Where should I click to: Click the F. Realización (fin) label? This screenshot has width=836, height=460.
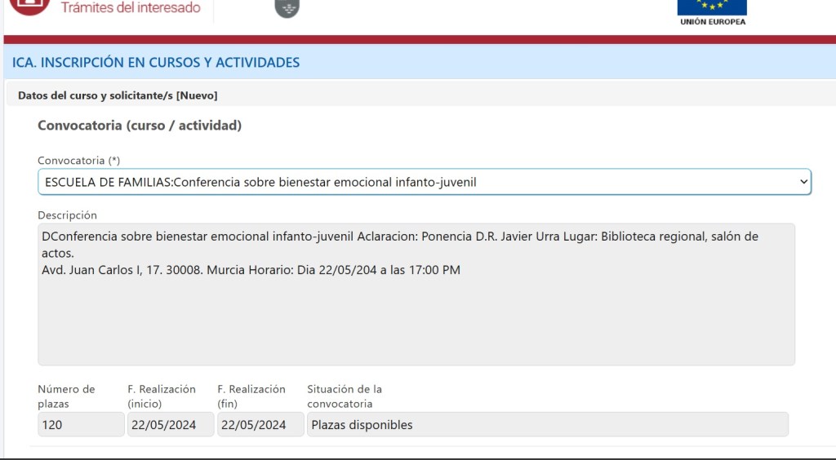coord(251,396)
